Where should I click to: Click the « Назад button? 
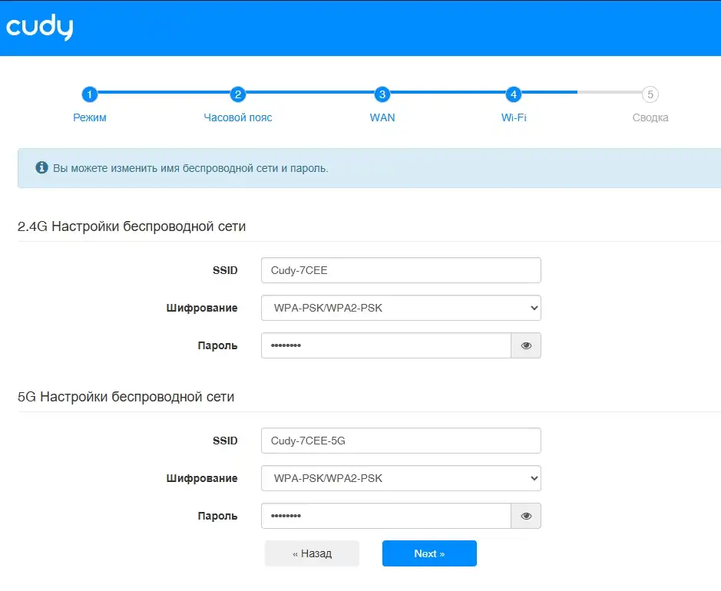pyautogui.click(x=313, y=553)
